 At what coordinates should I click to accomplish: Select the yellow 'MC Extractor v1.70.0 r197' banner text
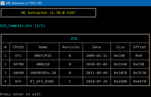pos(48,13)
